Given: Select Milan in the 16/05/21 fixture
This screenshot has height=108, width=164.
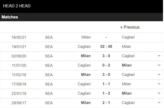Looking at the screenshot, I should pos(86,37).
